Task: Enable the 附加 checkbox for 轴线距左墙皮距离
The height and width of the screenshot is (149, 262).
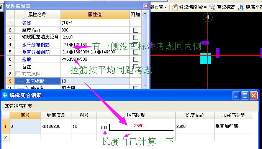Action: (x=136, y=37)
